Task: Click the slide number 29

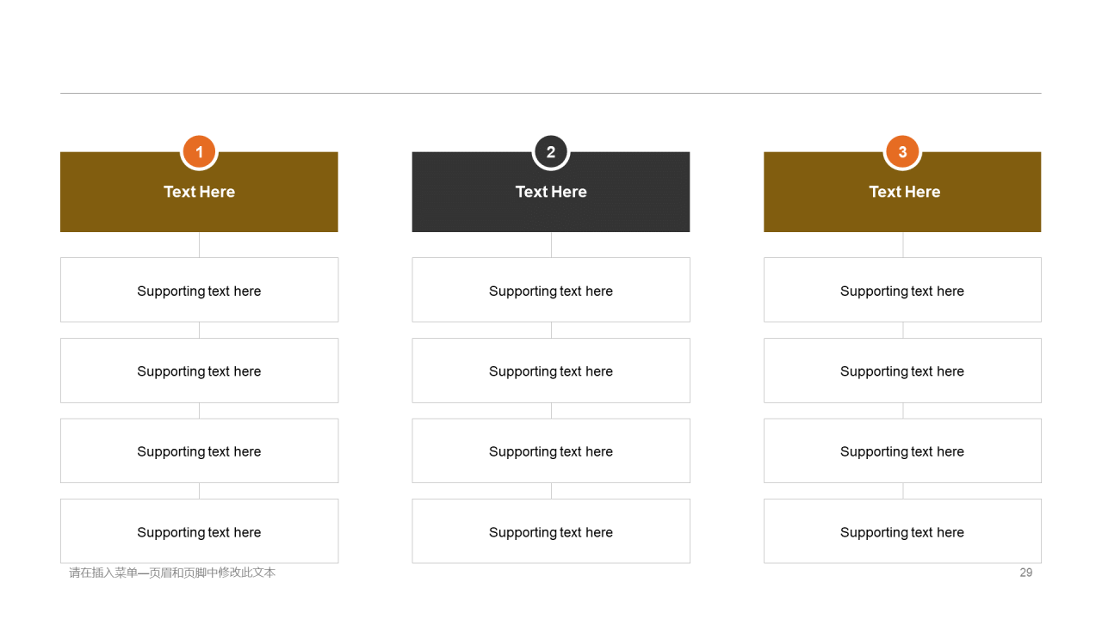Action: [1026, 573]
